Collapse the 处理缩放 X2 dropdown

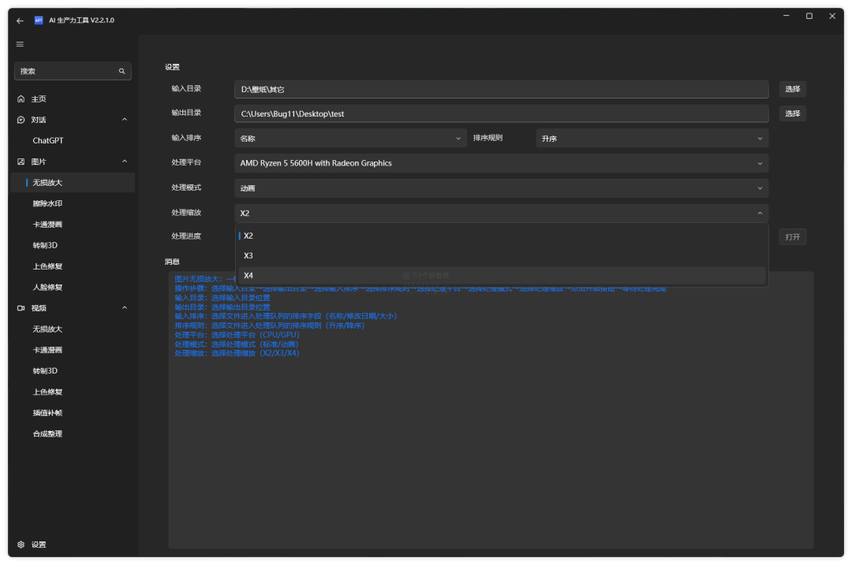[501, 214]
